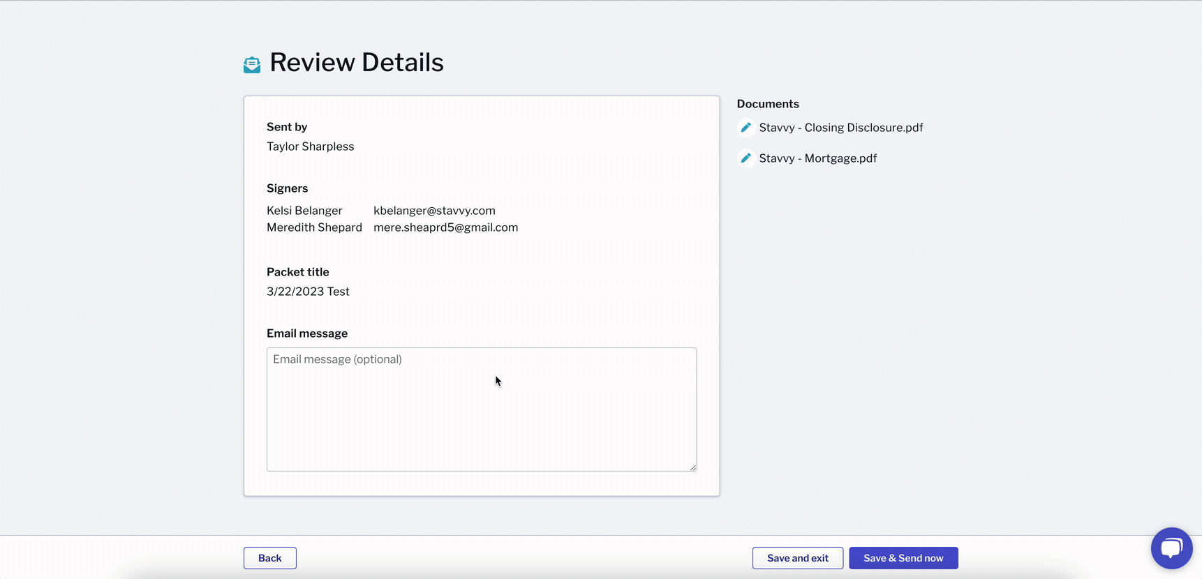Viewport: 1202px width, 579px height.
Task: Click the Review Details heading
Action: (x=357, y=62)
